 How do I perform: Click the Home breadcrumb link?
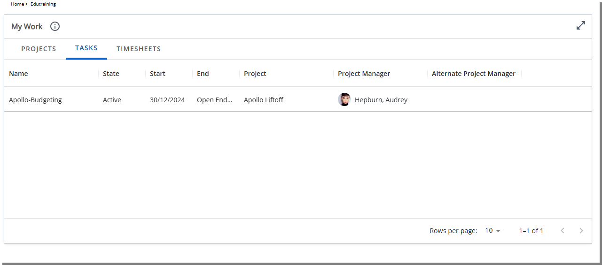point(17,4)
